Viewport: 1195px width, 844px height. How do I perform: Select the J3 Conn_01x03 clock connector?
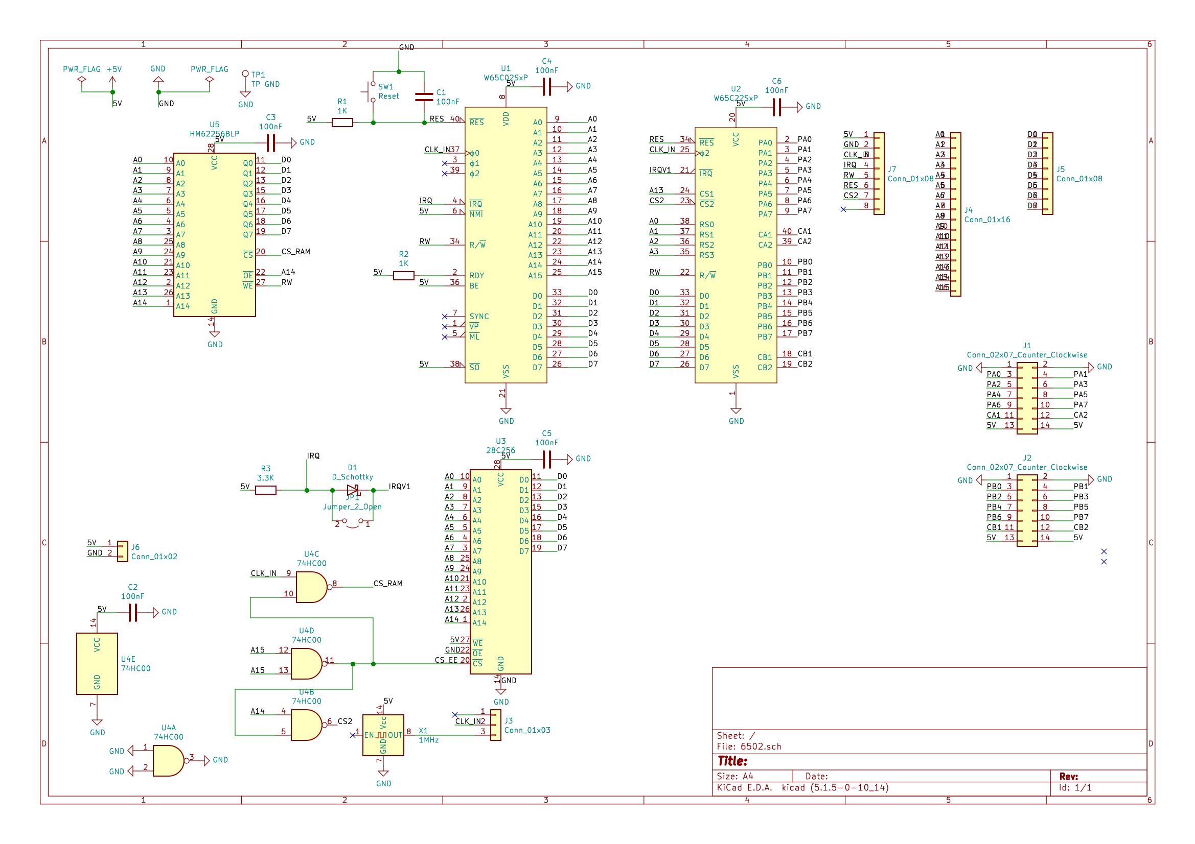[x=495, y=725]
